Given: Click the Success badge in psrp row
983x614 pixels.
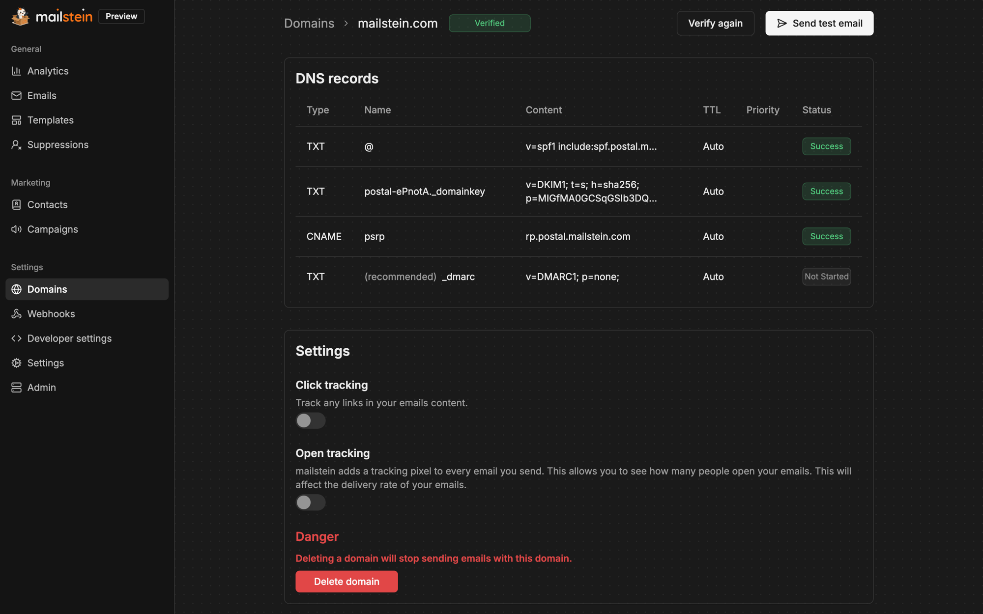Looking at the screenshot, I should 826,236.
